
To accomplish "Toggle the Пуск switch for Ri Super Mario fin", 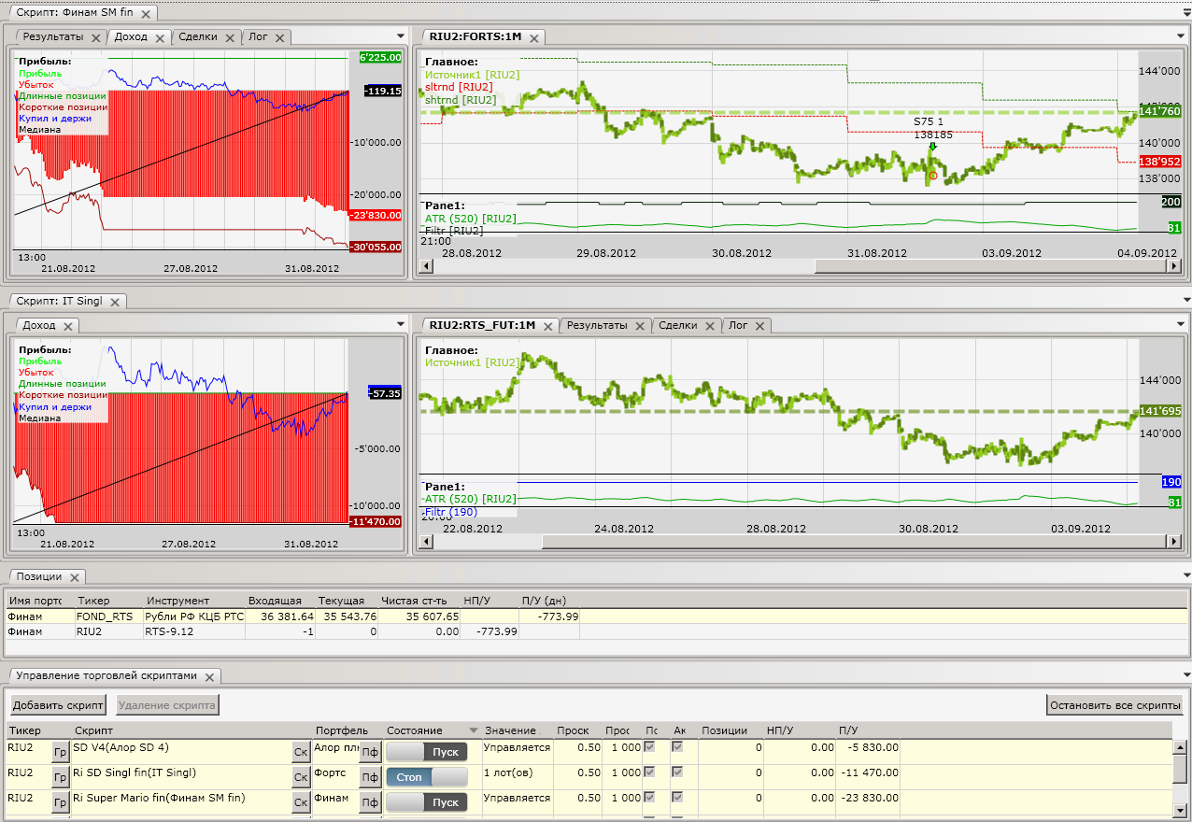I will coord(427,802).
